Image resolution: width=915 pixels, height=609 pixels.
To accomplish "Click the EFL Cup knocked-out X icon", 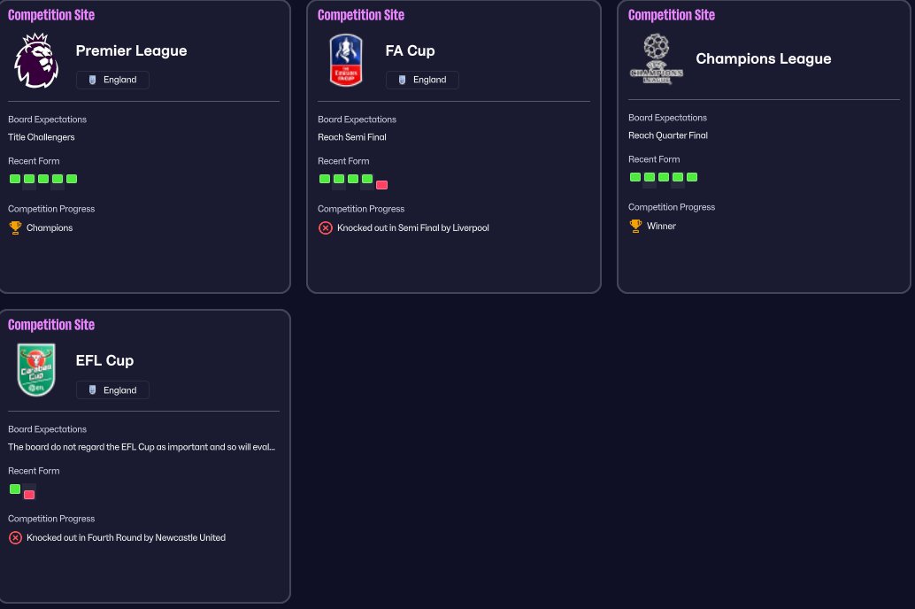I will pyautogui.click(x=16, y=538).
